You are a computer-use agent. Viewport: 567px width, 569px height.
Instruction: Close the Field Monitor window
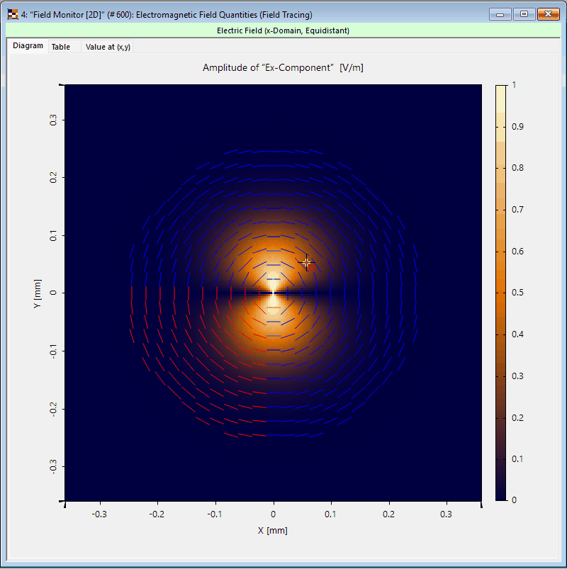click(x=548, y=14)
